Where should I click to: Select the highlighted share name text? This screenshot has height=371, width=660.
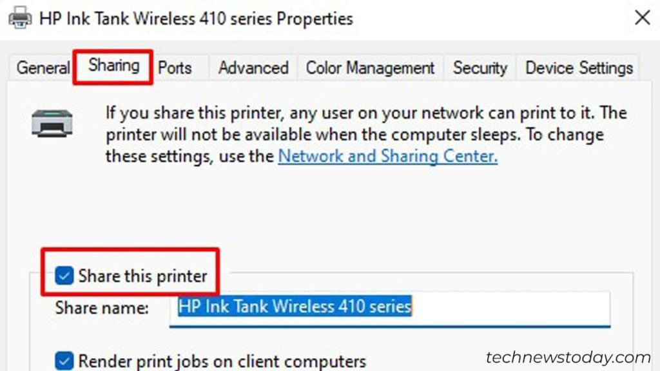click(x=293, y=307)
